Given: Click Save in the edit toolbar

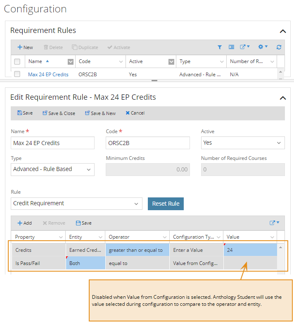Looking at the screenshot, I should pyautogui.click(x=25, y=113).
